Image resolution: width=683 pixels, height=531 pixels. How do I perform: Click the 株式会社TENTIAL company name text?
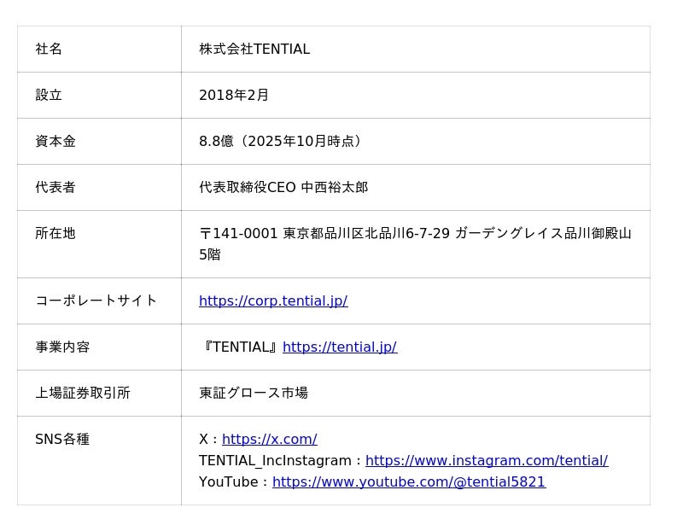click(x=254, y=49)
